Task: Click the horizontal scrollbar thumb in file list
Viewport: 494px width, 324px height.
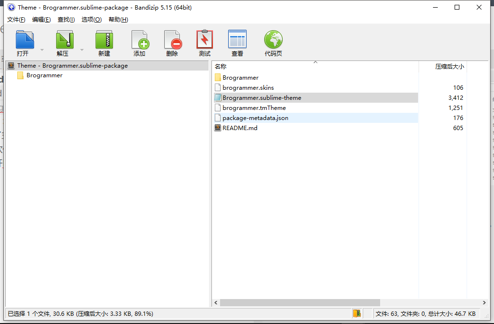Action: (x=300, y=302)
